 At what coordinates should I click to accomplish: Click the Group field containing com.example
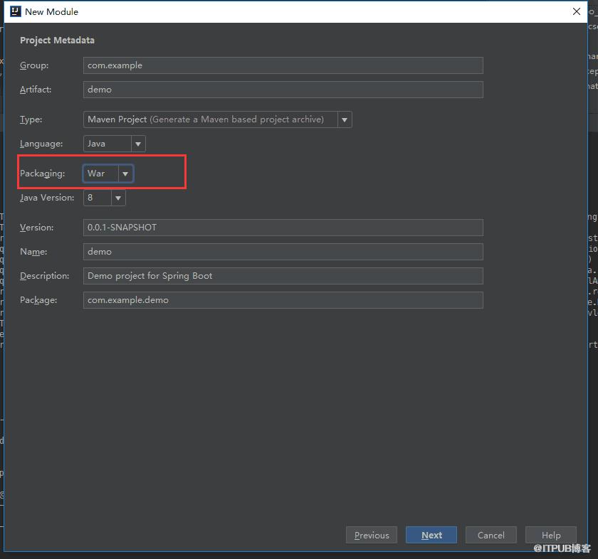click(x=283, y=65)
